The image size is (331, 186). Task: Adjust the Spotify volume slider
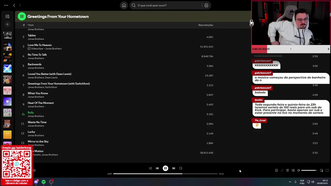(309, 170)
